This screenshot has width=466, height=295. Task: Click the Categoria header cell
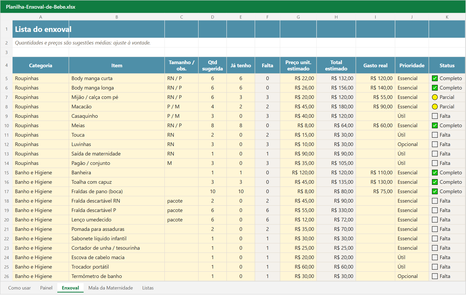pos(41,65)
